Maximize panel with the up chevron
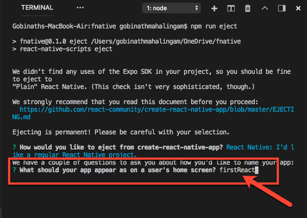 tap(265, 8)
